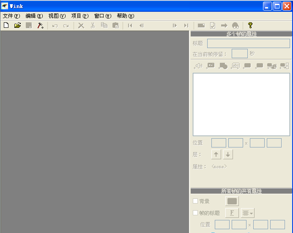Image resolution: width=293 pixels, height=233 pixels.
Task: Click the frame stay seconds field
Action: point(239,54)
